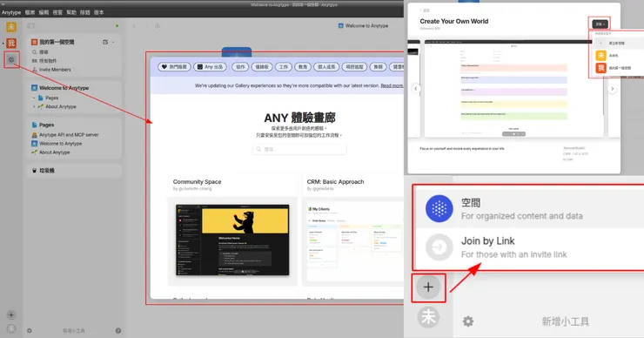Select the 工作 gallery category chip
The width and height of the screenshot is (644, 338).
coord(284,66)
